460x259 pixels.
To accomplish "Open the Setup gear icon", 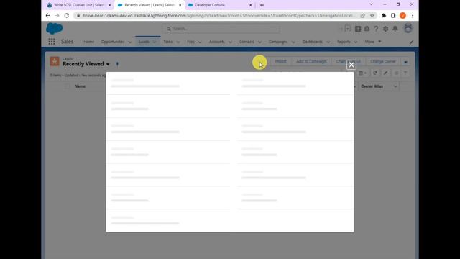I will click(x=385, y=29).
